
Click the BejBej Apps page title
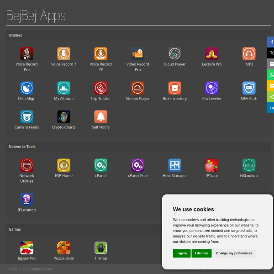[x=36, y=16]
